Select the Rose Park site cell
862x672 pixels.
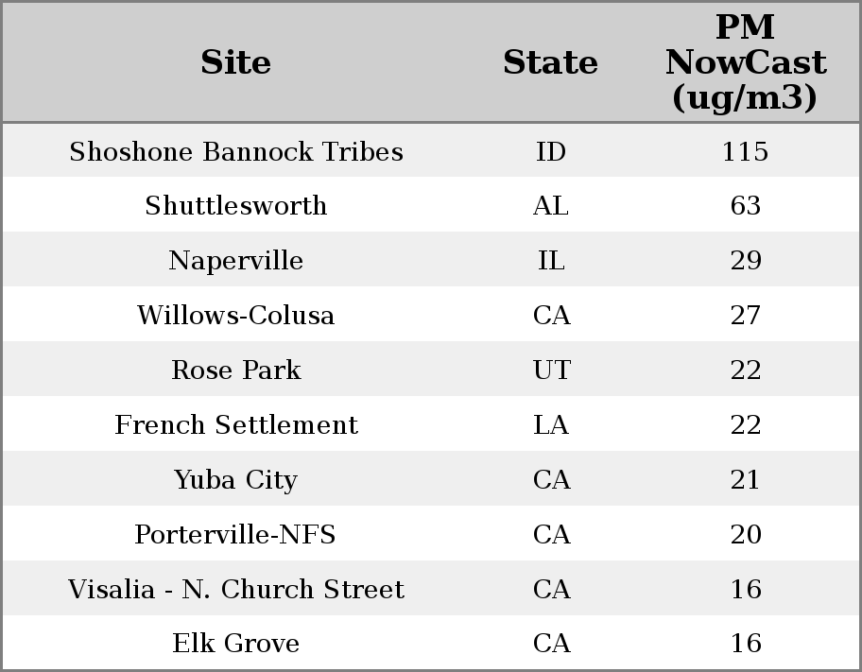point(235,370)
